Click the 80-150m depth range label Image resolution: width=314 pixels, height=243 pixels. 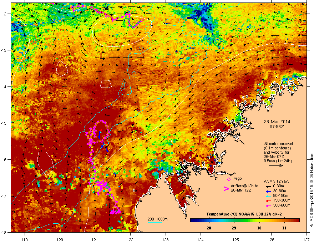click(x=280, y=196)
